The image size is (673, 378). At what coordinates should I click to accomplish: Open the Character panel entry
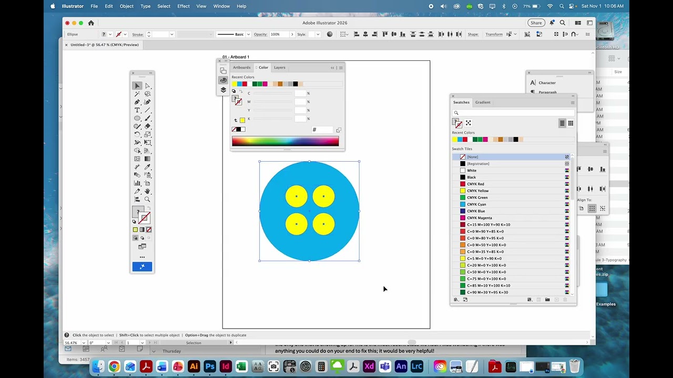[547, 83]
